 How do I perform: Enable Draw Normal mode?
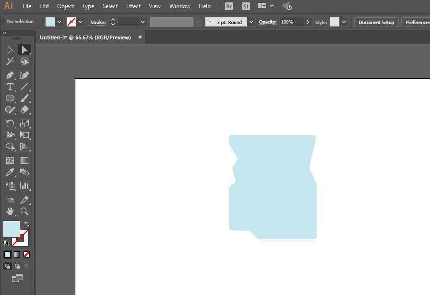click(8, 266)
